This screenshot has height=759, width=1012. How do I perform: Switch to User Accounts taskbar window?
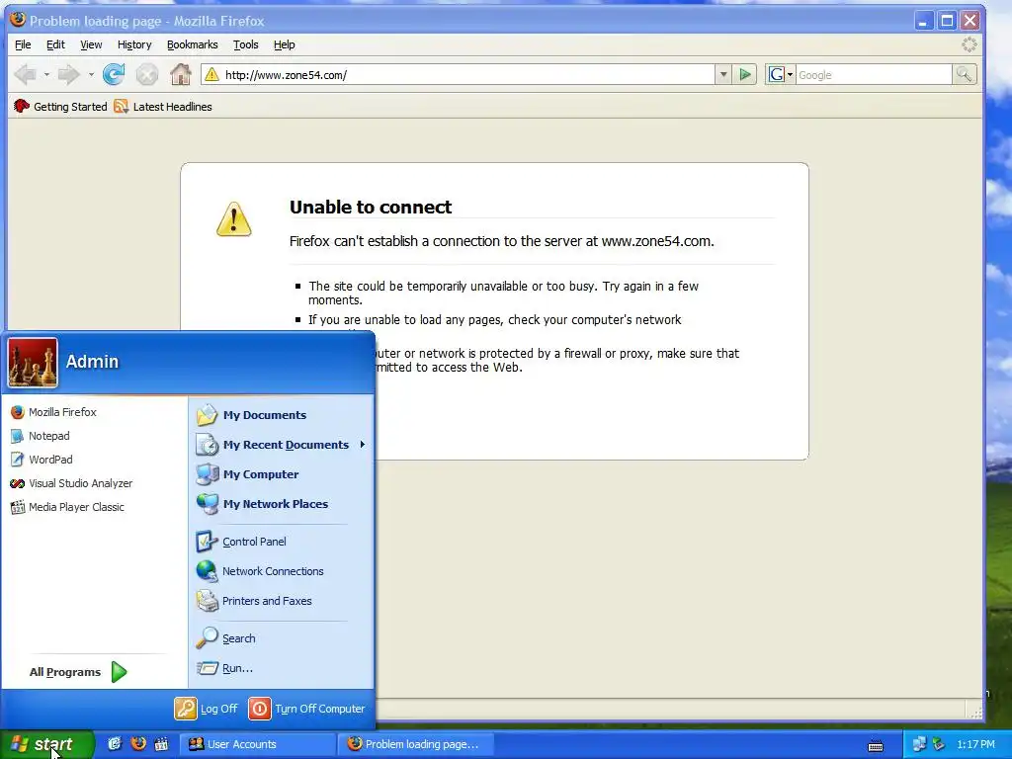pos(257,744)
